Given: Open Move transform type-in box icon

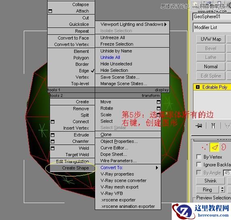Looking at the screenshot, I should coord(158,102).
